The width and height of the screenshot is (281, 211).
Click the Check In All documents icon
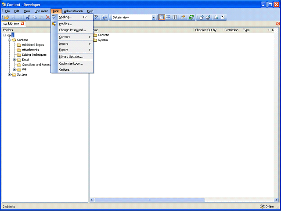208,18
